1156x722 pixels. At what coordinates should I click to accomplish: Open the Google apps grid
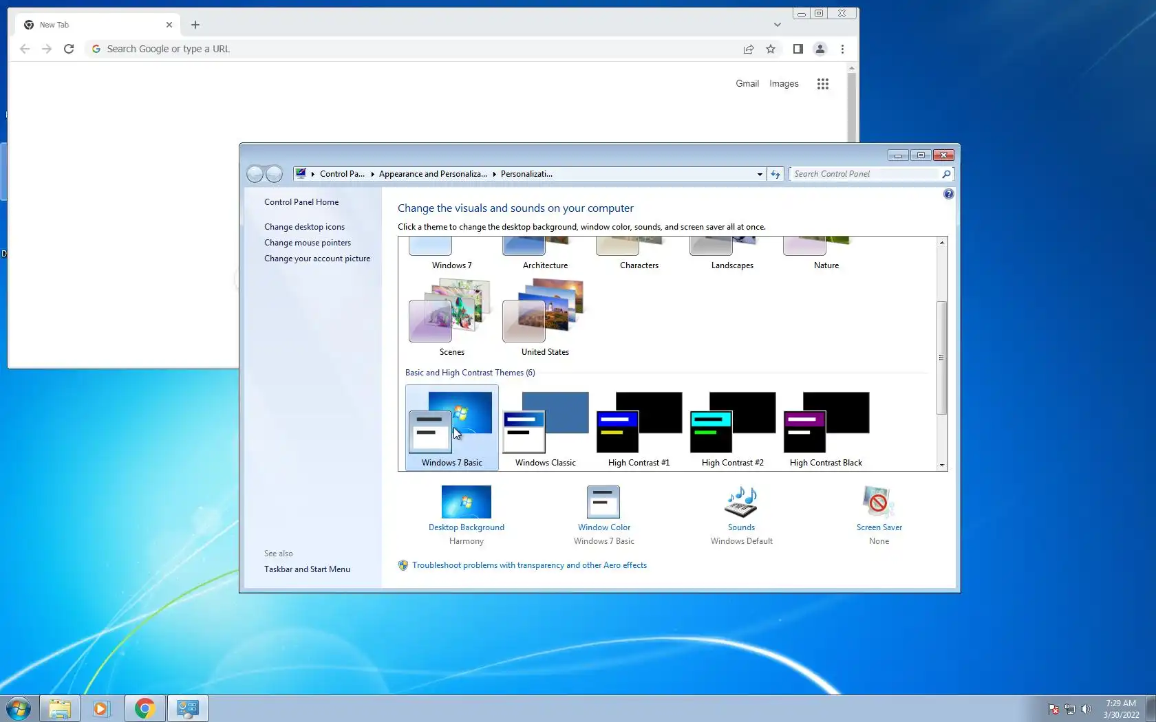pyautogui.click(x=823, y=84)
